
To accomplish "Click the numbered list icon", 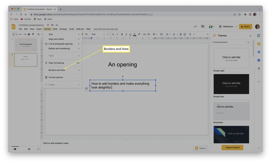I will [x=174, y=35].
